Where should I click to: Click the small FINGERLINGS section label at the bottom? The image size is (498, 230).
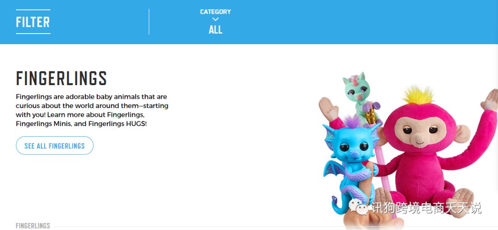[33, 225]
